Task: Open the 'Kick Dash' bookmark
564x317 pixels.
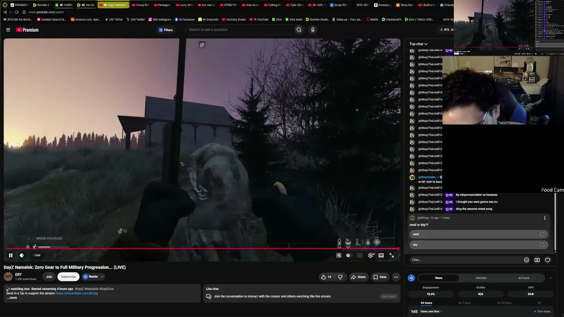Action: (293, 19)
